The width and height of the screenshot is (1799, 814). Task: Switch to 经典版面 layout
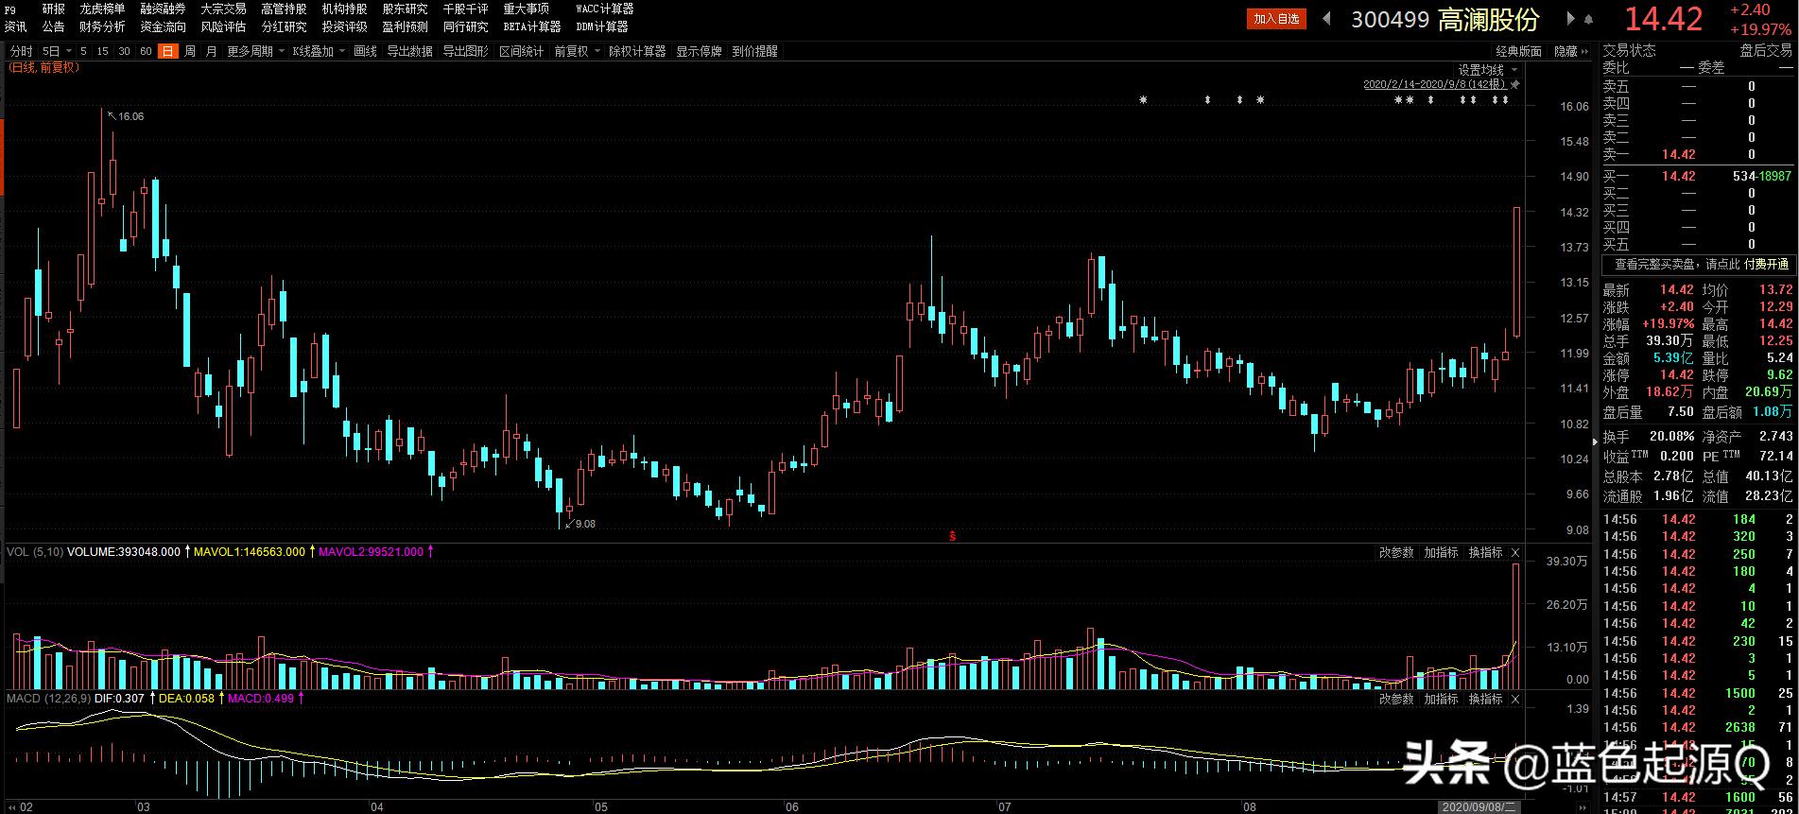(1519, 51)
